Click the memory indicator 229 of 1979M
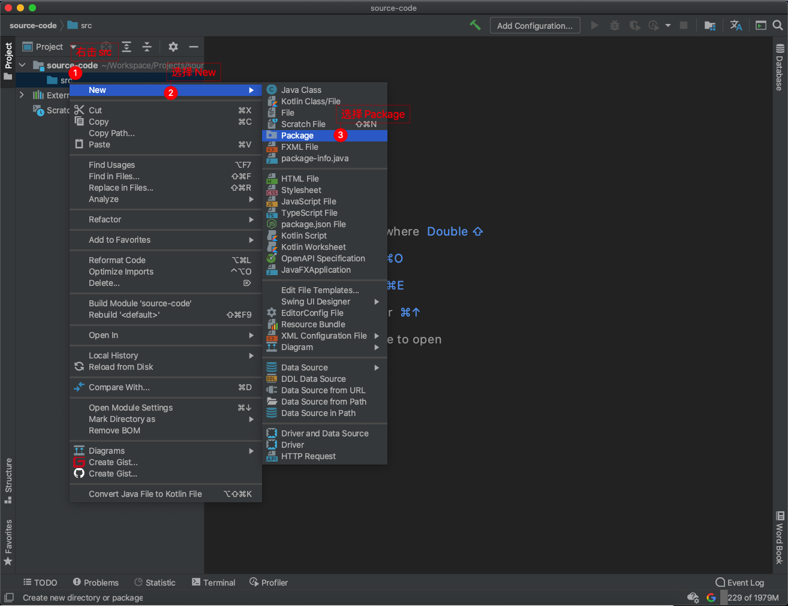 tap(753, 598)
